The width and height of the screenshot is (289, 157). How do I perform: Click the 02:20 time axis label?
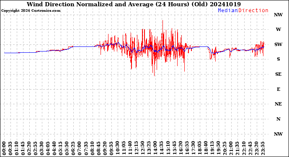[29, 149]
